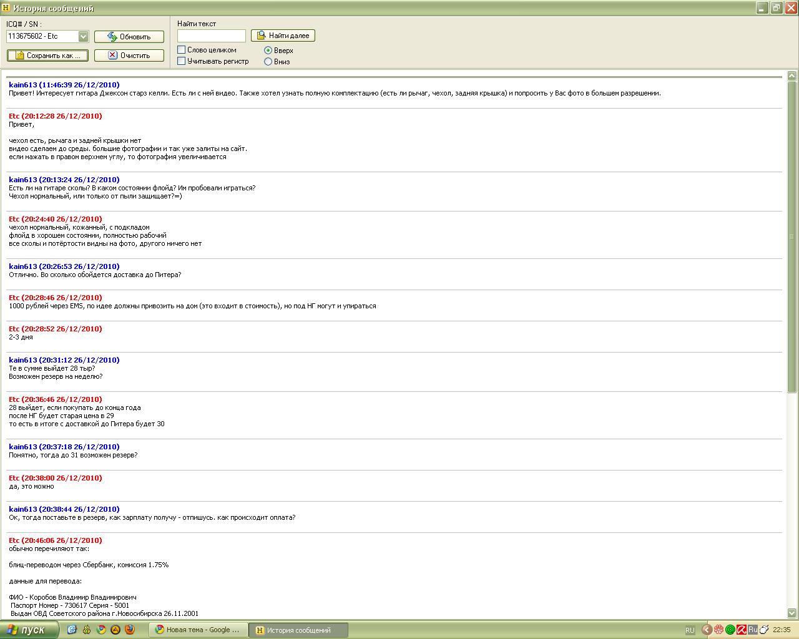Screen dimensions: 799x639
Task: Click the line 'Отлично. Во сколько обойдется доставка до Питера?'
Action: pos(95,275)
